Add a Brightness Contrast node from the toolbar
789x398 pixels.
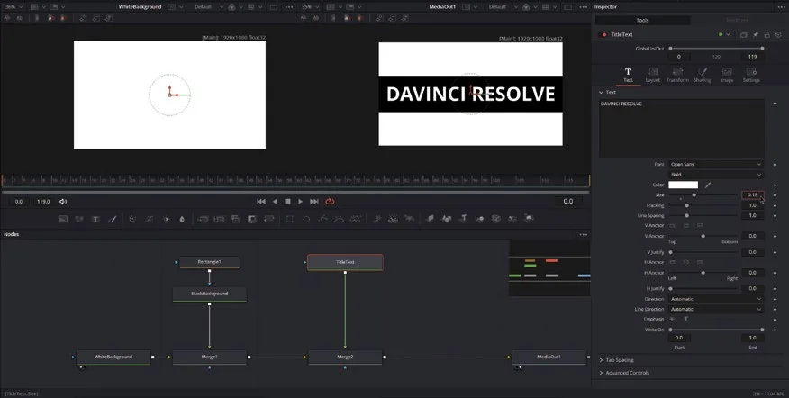tap(166, 219)
